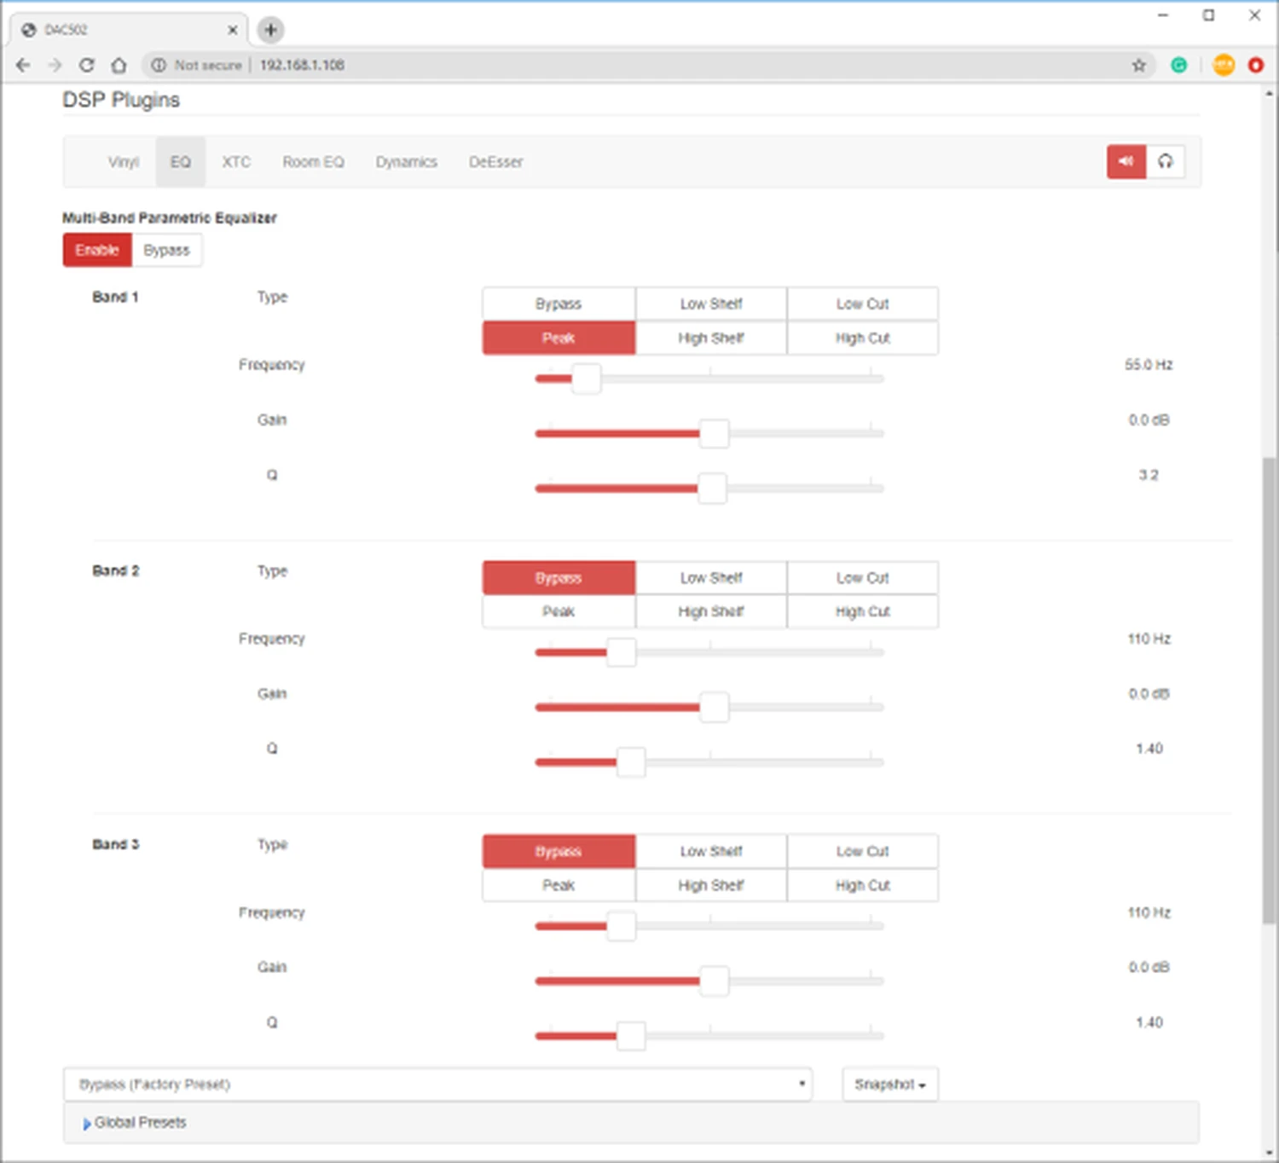Image resolution: width=1279 pixels, height=1163 pixels.
Task: Click the browser home icon
Action: 119,65
